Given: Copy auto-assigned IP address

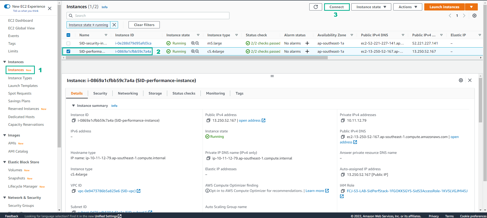Looking at the screenshot, I should (343, 175).
